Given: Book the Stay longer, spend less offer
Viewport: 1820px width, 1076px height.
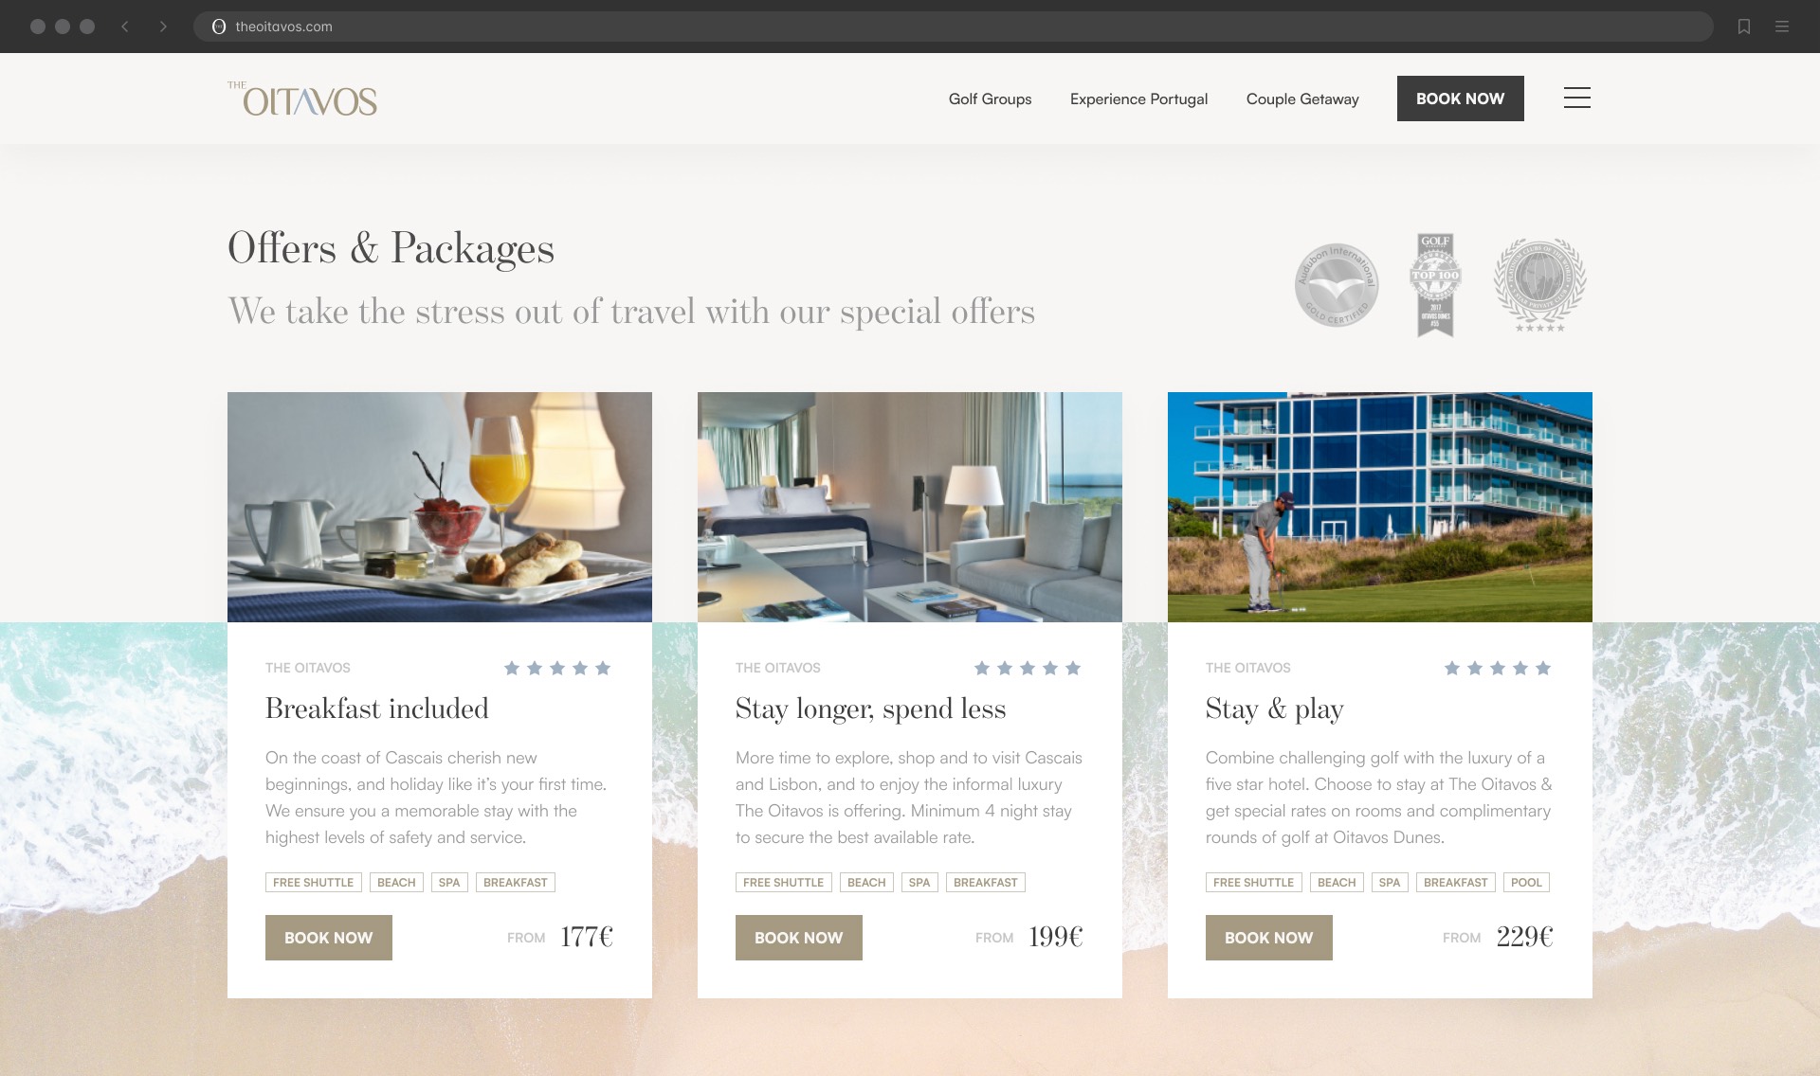Looking at the screenshot, I should coord(799,938).
